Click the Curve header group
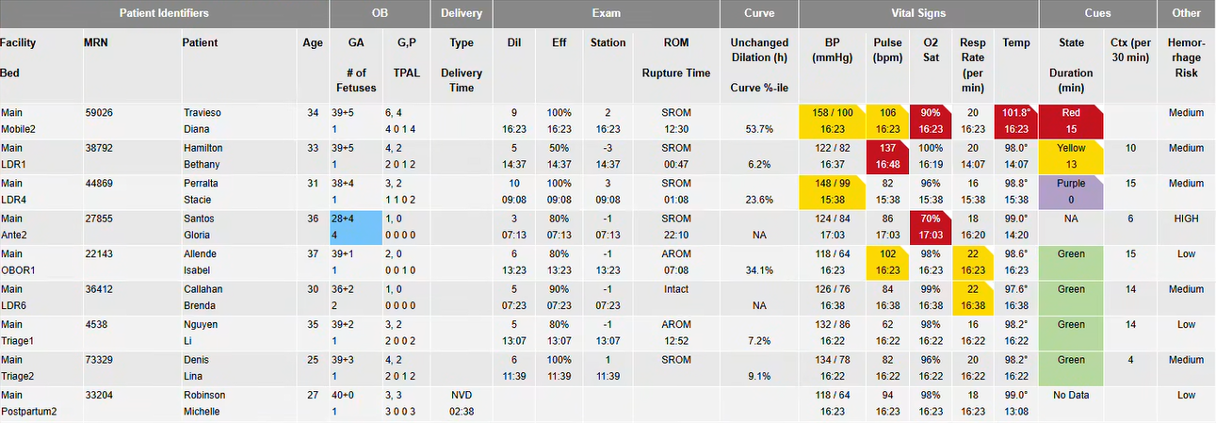Screen dimensions: 1216x423 pyautogui.click(x=758, y=13)
